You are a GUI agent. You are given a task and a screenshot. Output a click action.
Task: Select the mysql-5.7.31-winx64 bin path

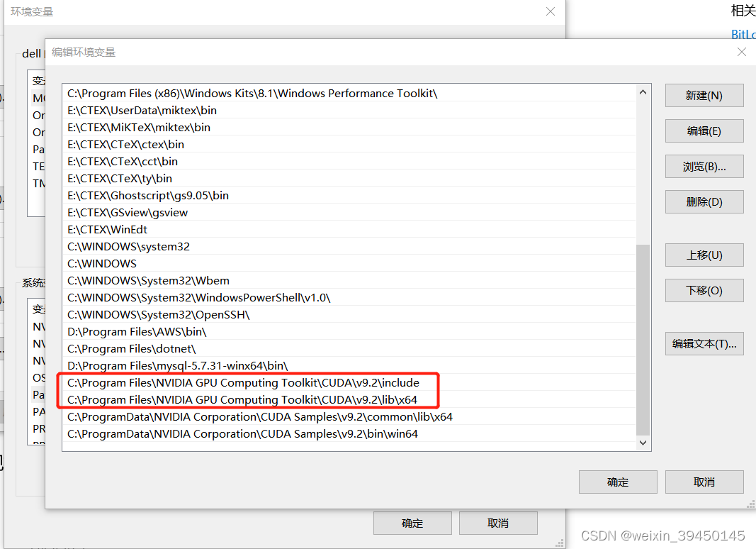point(349,365)
